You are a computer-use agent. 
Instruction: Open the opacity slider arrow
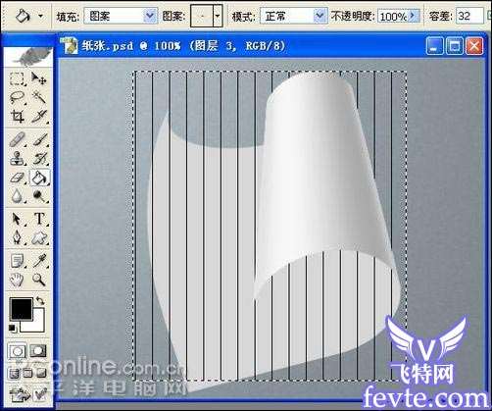[x=414, y=16]
